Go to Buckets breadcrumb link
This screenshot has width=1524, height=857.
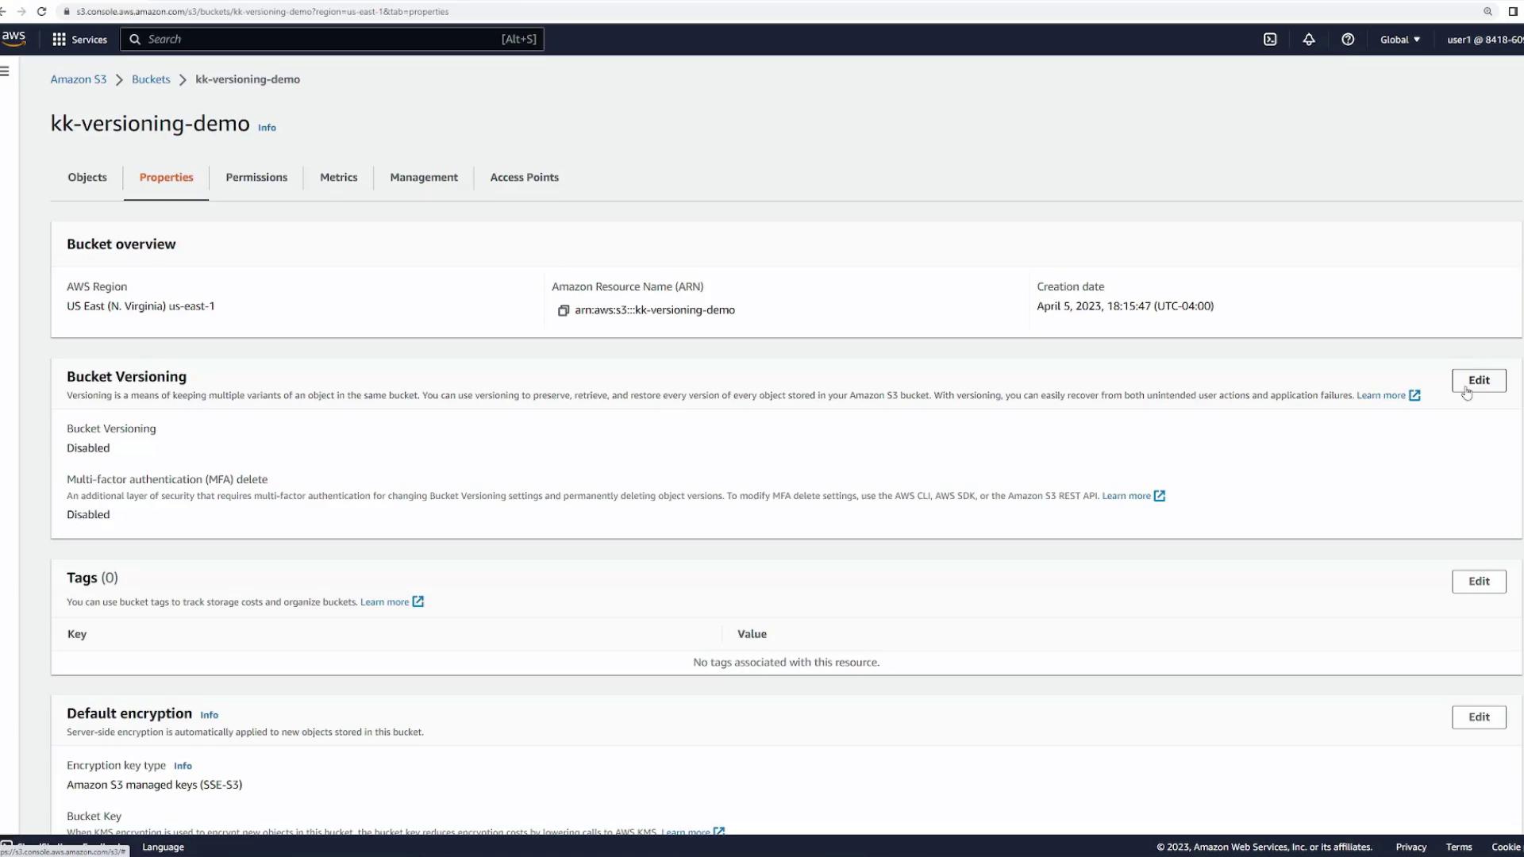click(151, 79)
